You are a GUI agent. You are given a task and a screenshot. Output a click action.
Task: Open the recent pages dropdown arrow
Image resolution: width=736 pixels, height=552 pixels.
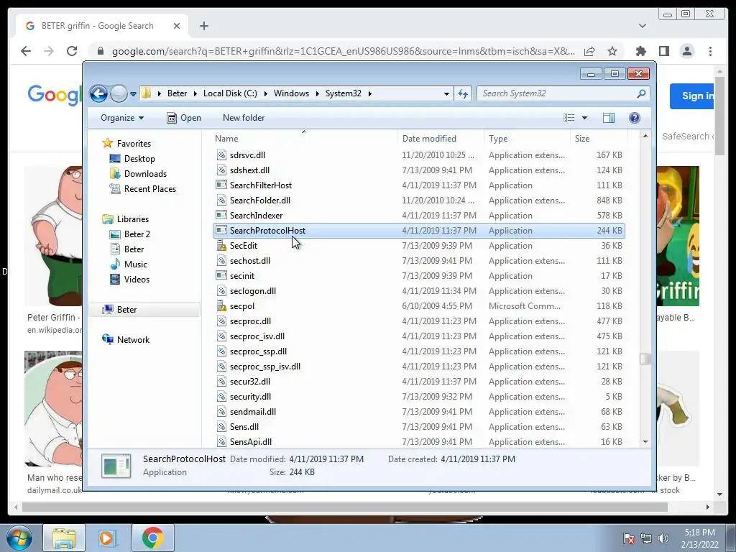tap(133, 94)
